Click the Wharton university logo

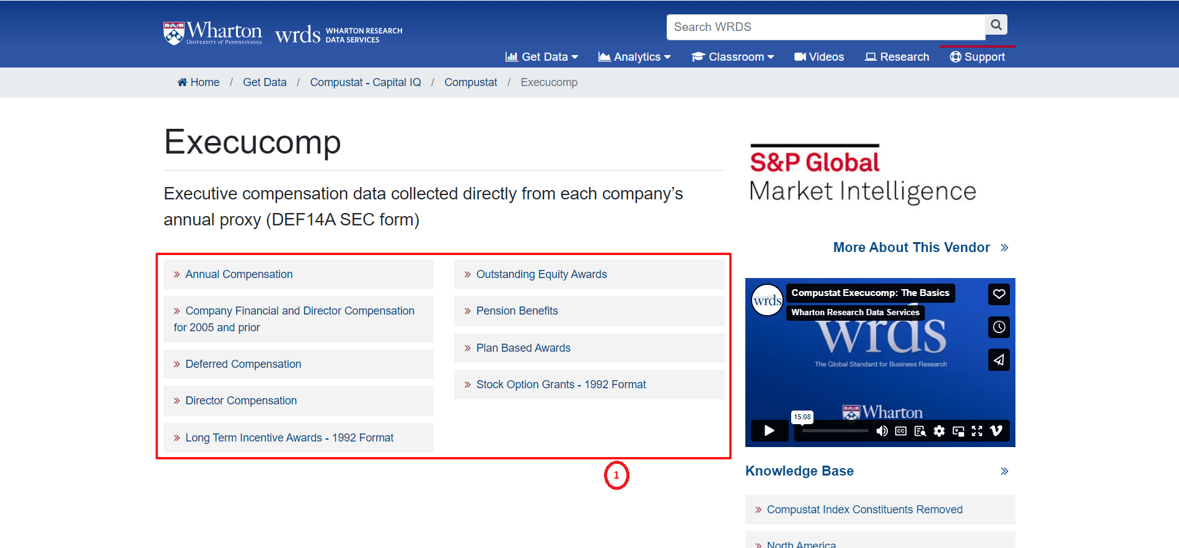pos(213,33)
